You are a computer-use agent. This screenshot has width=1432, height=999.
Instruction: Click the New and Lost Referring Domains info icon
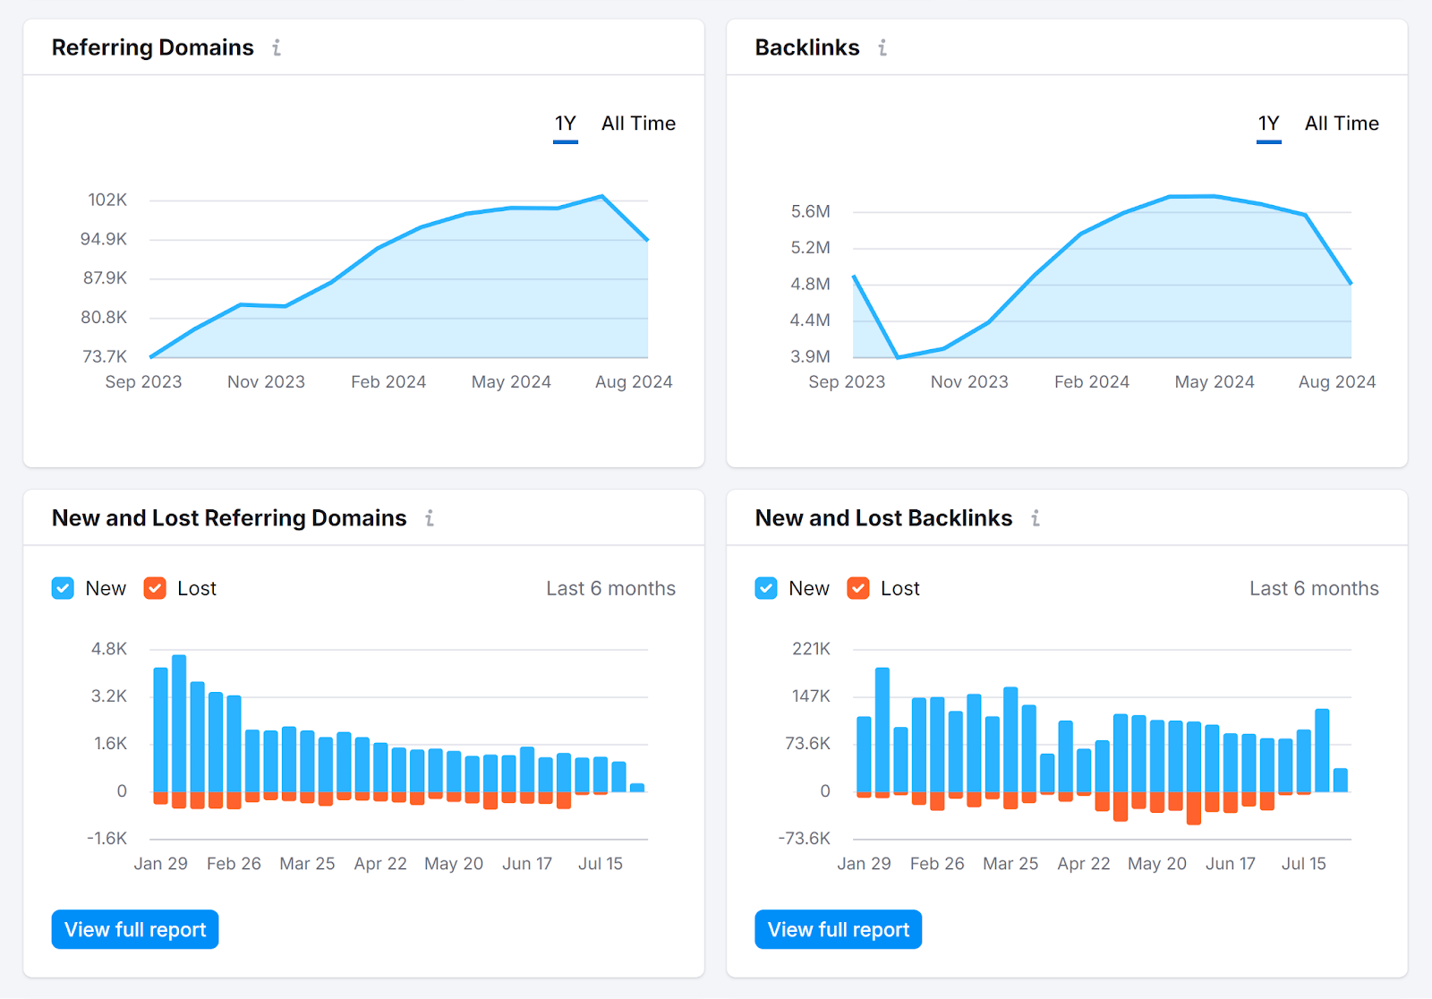tap(431, 517)
